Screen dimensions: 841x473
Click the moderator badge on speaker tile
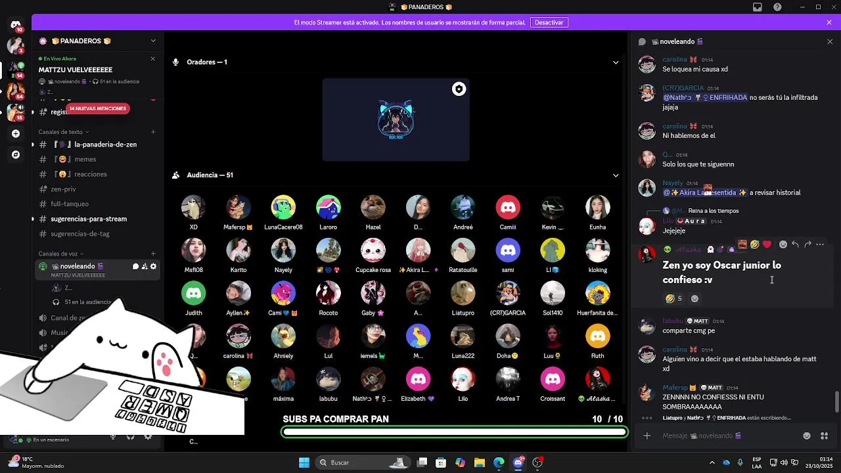(459, 89)
